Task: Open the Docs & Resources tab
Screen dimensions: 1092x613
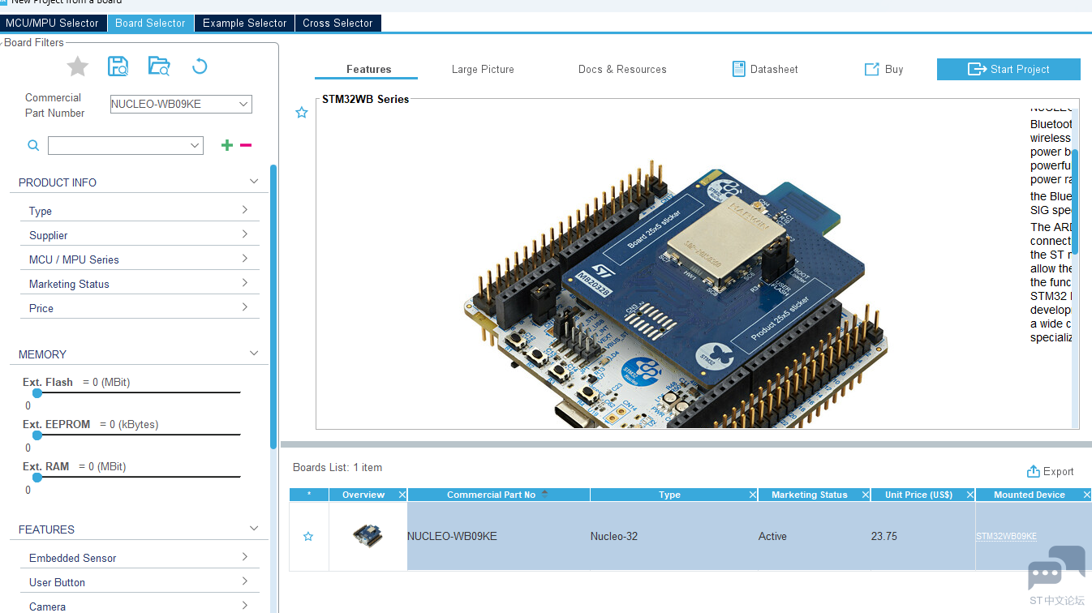Action: [x=622, y=69]
